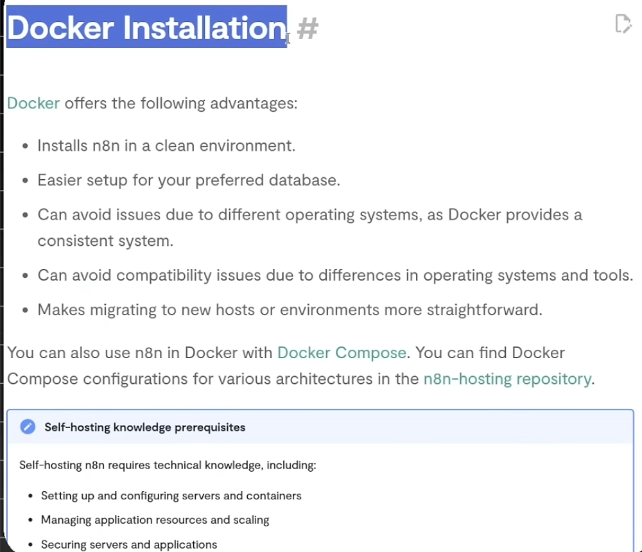Screen dimensions: 642x552
Task: Follow the n8n-hosting repository link
Action: (x=507, y=379)
